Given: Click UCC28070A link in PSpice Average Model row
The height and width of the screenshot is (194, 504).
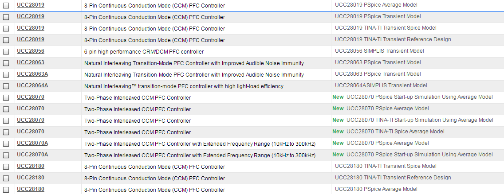Looking at the screenshot, I should 32,143.
